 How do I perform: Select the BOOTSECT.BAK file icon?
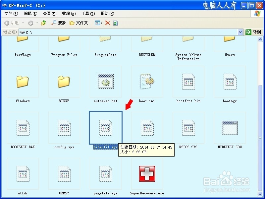tap(23, 128)
